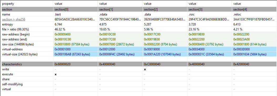Click the execute flag x for .text
This screenshot has height=96, width=277.
(x=55, y=74)
